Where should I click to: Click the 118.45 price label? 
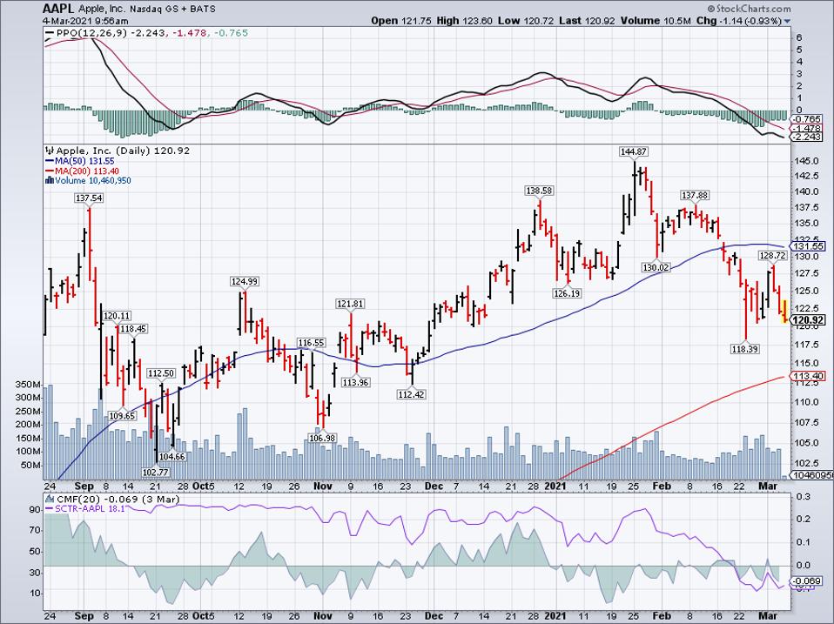[x=133, y=329]
